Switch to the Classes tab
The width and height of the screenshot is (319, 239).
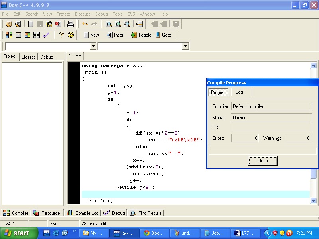coord(28,57)
